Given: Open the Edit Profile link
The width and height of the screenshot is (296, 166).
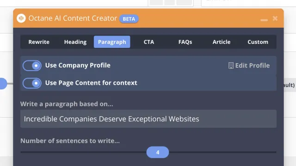Looking at the screenshot, I should (x=249, y=65).
